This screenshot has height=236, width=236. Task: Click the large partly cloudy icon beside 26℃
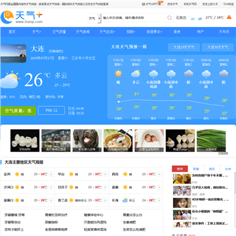click(10, 79)
